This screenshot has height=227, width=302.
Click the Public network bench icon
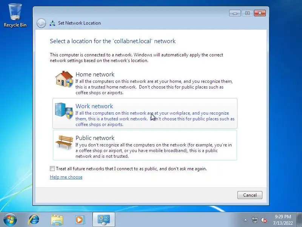pos(64,143)
